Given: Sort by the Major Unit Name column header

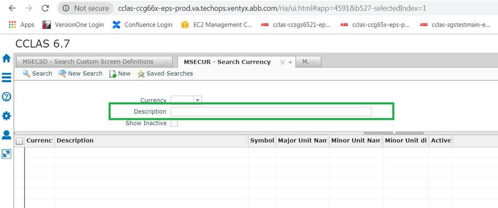Looking at the screenshot, I should tap(302, 140).
